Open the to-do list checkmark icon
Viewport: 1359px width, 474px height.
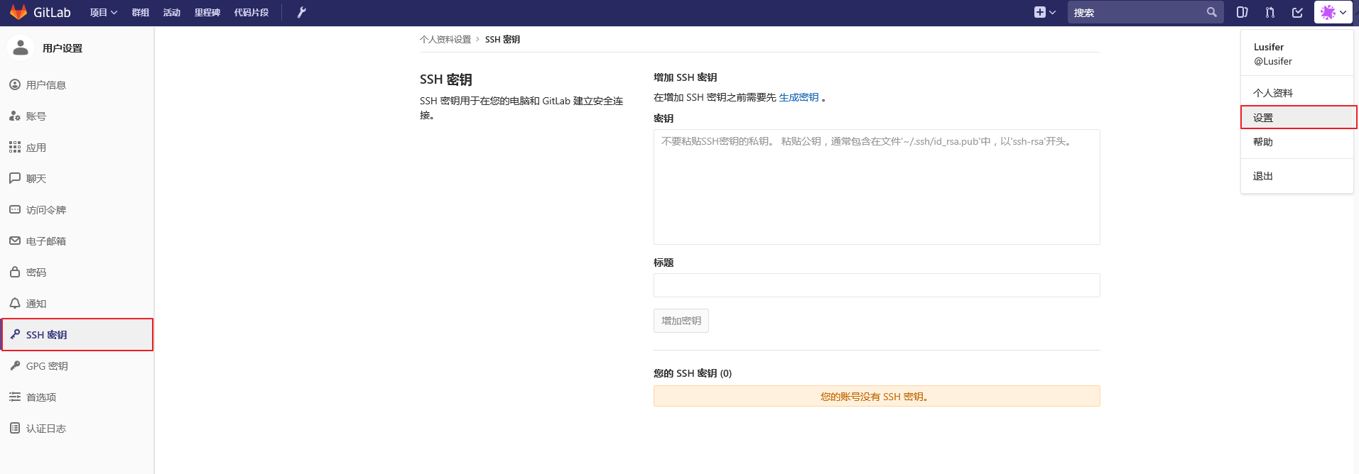click(1297, 12)
